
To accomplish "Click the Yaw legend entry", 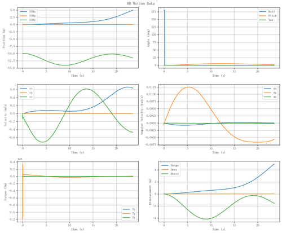I will (266, 20).
